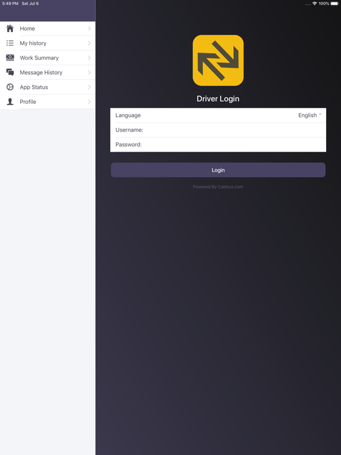Click the Profile person icon

pos(10,101)
